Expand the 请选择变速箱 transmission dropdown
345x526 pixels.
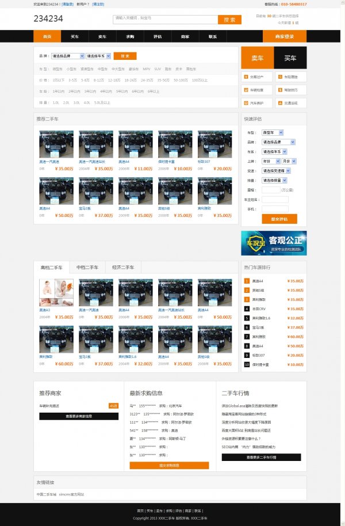tap(276, 171)
